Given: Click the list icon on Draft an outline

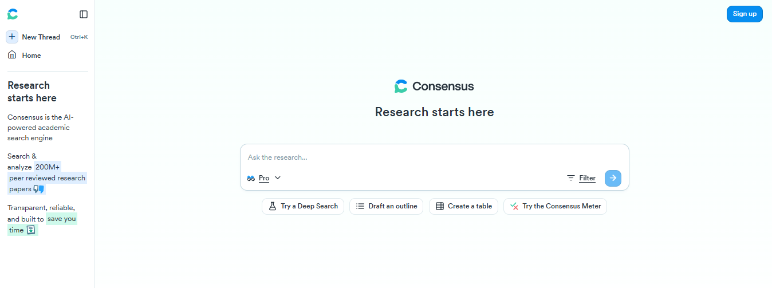Looking at the screenshot, I should click(x=360, y=206).
